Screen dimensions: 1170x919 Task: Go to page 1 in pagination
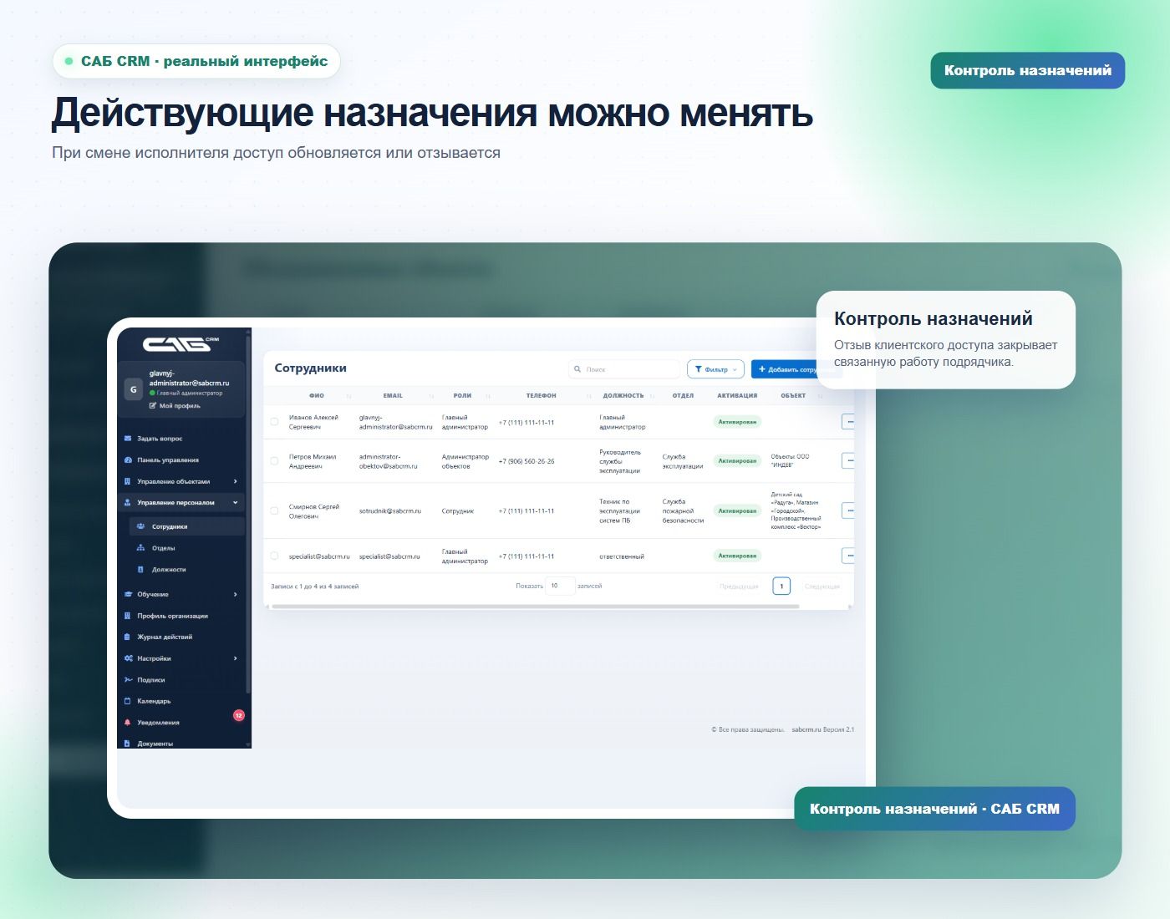click(x=781, y=586)
